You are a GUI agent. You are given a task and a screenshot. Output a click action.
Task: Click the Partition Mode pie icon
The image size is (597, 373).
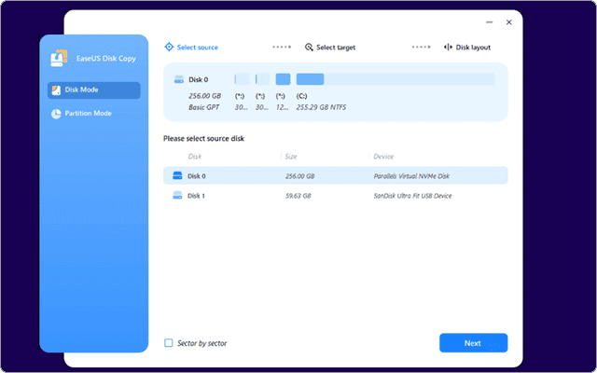tap(56, 114)
